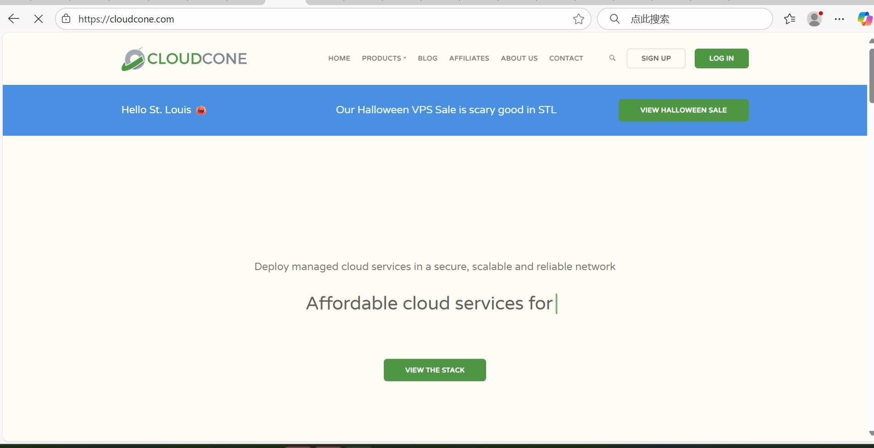The width and height of the screenshot is (874, 448).
Task: Stop page loading with the X icon
Action: pyautogui.click(x=39, y=19)
